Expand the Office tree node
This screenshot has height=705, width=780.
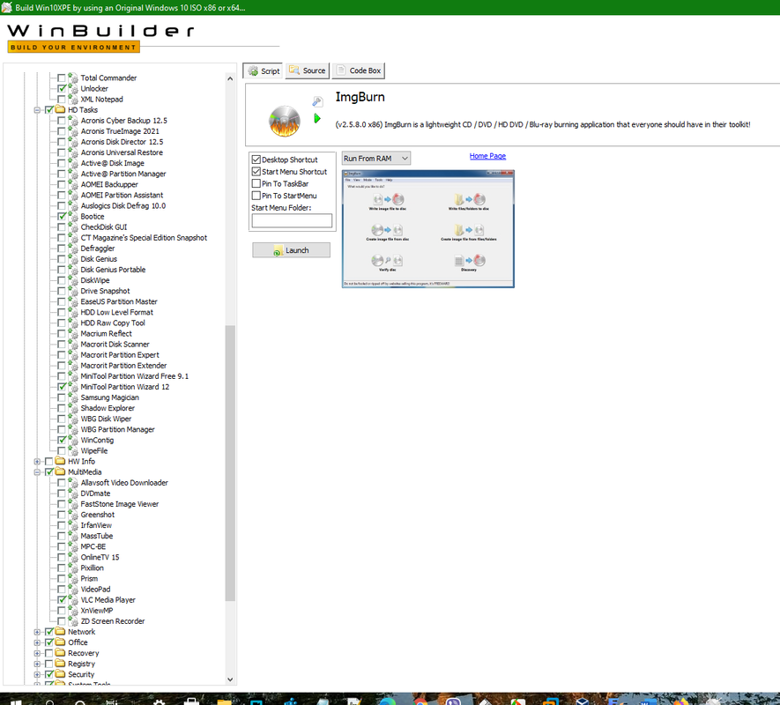coord(37,642)
